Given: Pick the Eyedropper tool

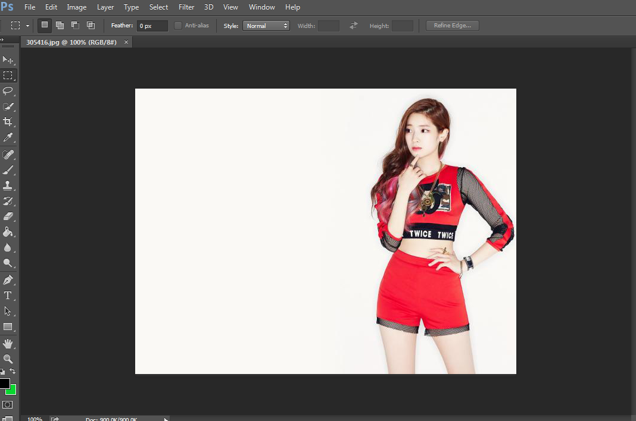Looking at the screenshot, I should [x=8, y=138].
